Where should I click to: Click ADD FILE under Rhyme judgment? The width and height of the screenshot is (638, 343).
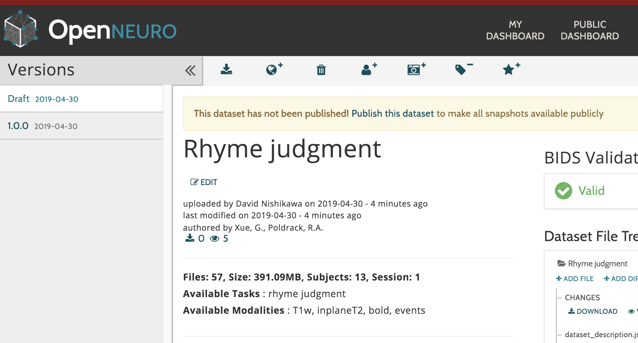click(575, 278)
